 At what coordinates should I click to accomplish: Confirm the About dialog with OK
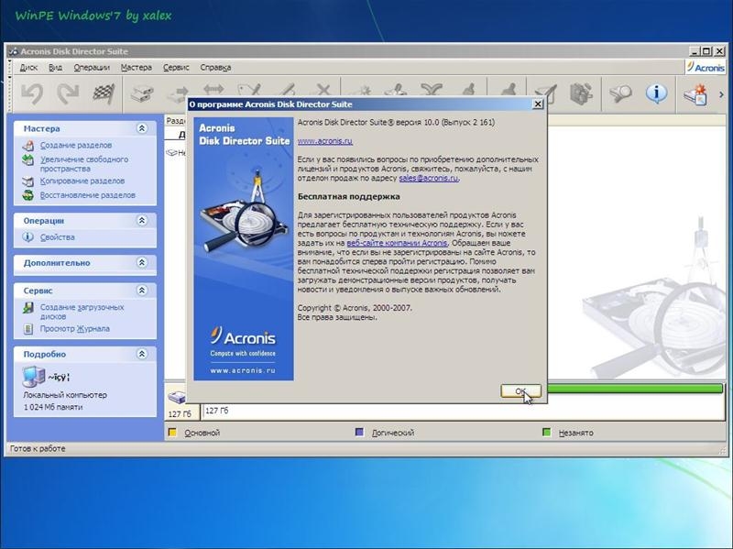520,391
